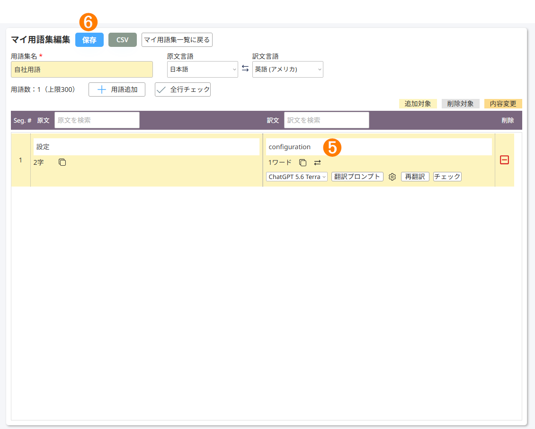Open translation settings via the gear icon
535x429 pixels.
pos(392,177)
